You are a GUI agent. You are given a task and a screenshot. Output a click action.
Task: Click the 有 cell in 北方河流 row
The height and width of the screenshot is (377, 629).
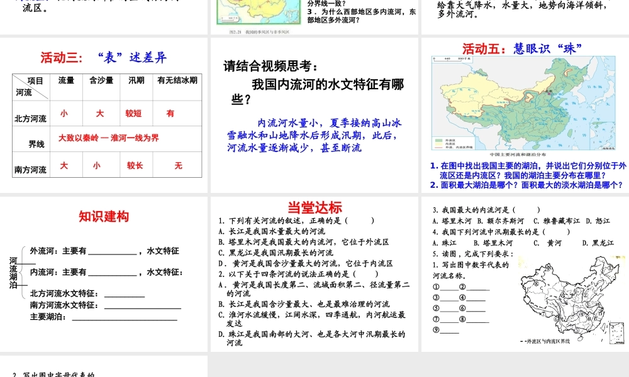(170, 113)
